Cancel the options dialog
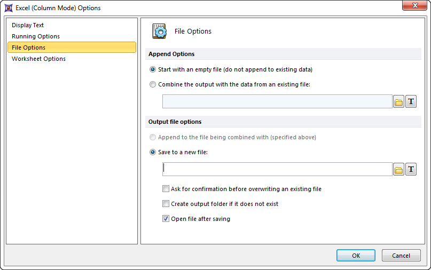The image size is (431, 270). pyautogui.click(x=401, y=256)
